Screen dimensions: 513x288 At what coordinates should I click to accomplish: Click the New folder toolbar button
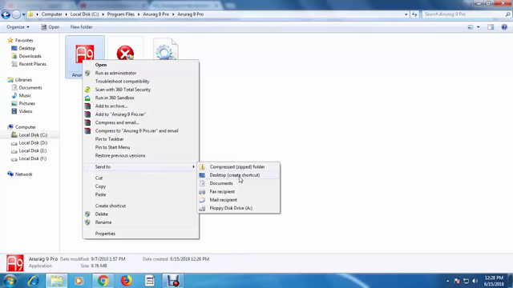coord(82,27)
